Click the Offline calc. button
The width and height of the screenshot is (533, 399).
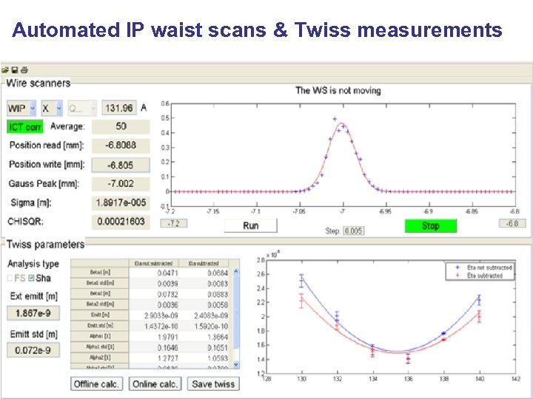(x=96, y=383)
